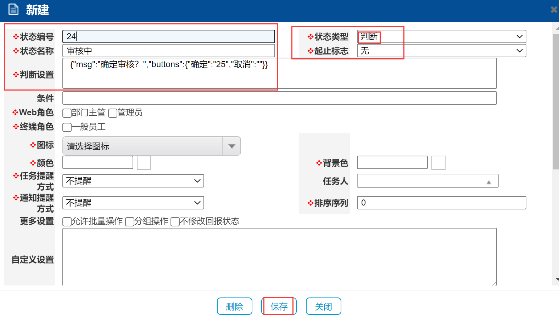The image size is (559, 318).
Task: Open the 通知提醒方式 dropdown
Action: (133, 203)
